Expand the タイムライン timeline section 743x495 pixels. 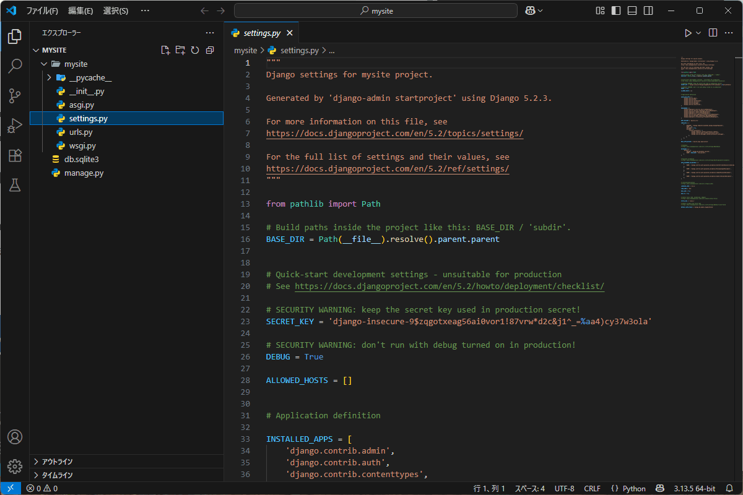tap(36, 475)
